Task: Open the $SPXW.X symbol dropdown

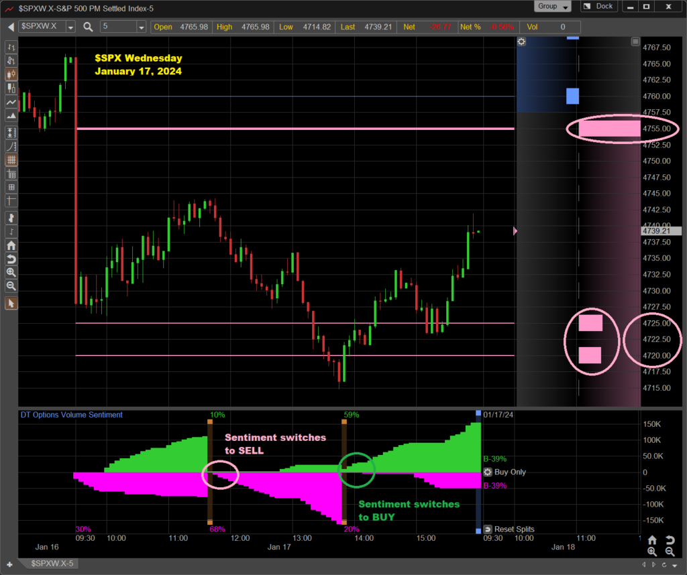Action: [x=70, y=27]
